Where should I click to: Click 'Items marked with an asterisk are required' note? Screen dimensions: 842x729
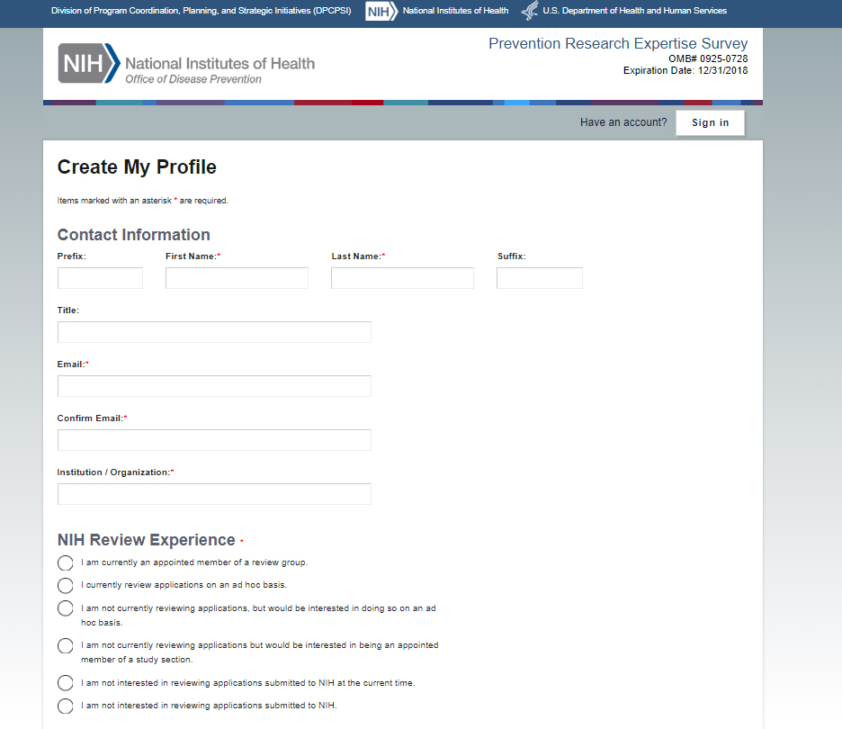143,201
